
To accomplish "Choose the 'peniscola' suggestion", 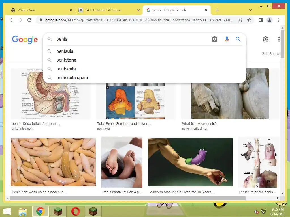I will pos(144,69).
